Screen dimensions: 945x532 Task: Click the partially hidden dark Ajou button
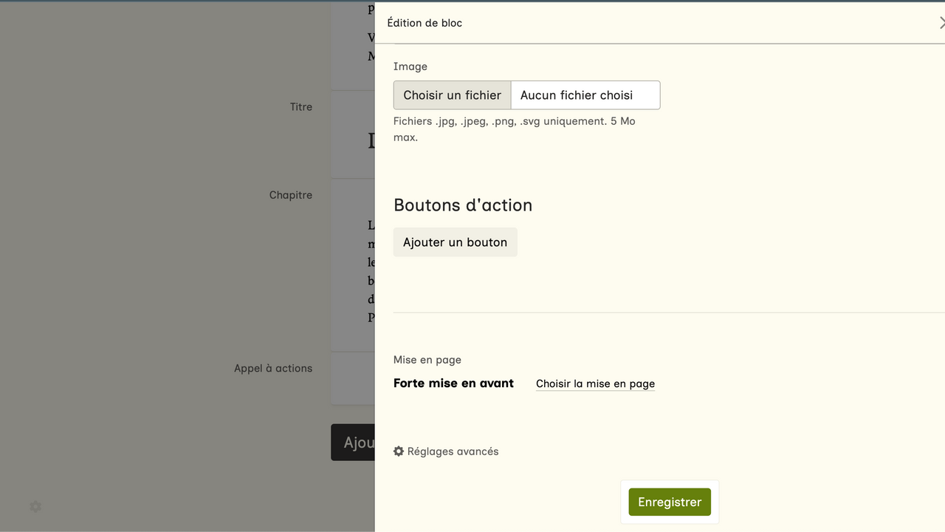pos(354,443)
